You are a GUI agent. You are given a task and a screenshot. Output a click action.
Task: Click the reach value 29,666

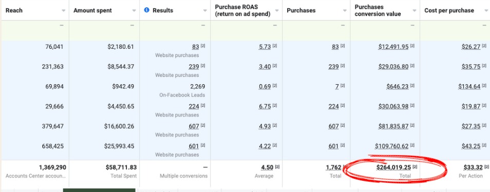(x=54, y=106)
